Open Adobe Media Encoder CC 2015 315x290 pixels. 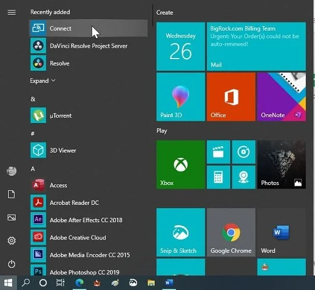(x=88, y=255)
